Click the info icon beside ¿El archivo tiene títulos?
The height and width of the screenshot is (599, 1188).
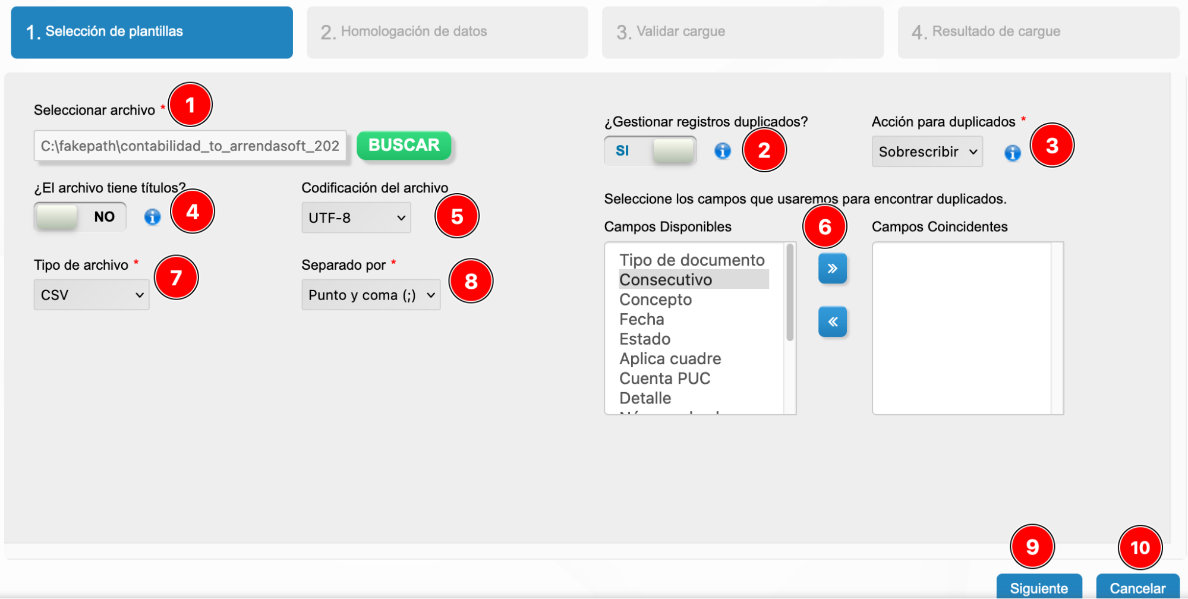tap(152, 217)
